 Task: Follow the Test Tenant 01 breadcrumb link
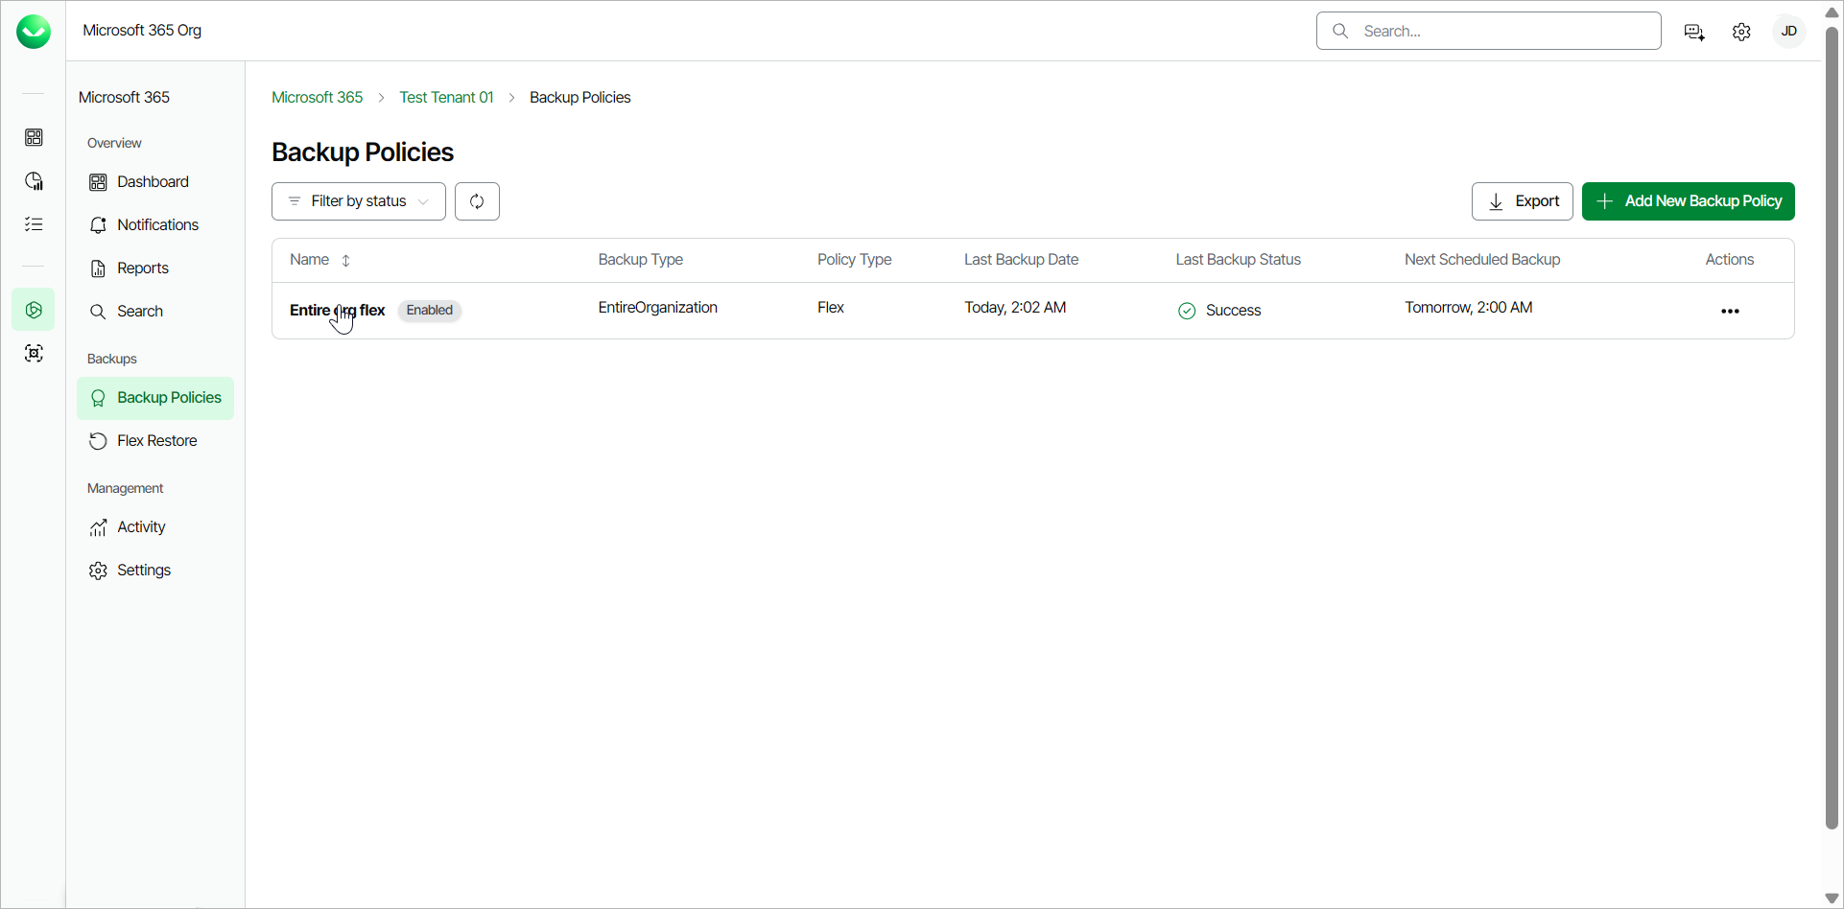pyautogui.click(x=446, y=98)
